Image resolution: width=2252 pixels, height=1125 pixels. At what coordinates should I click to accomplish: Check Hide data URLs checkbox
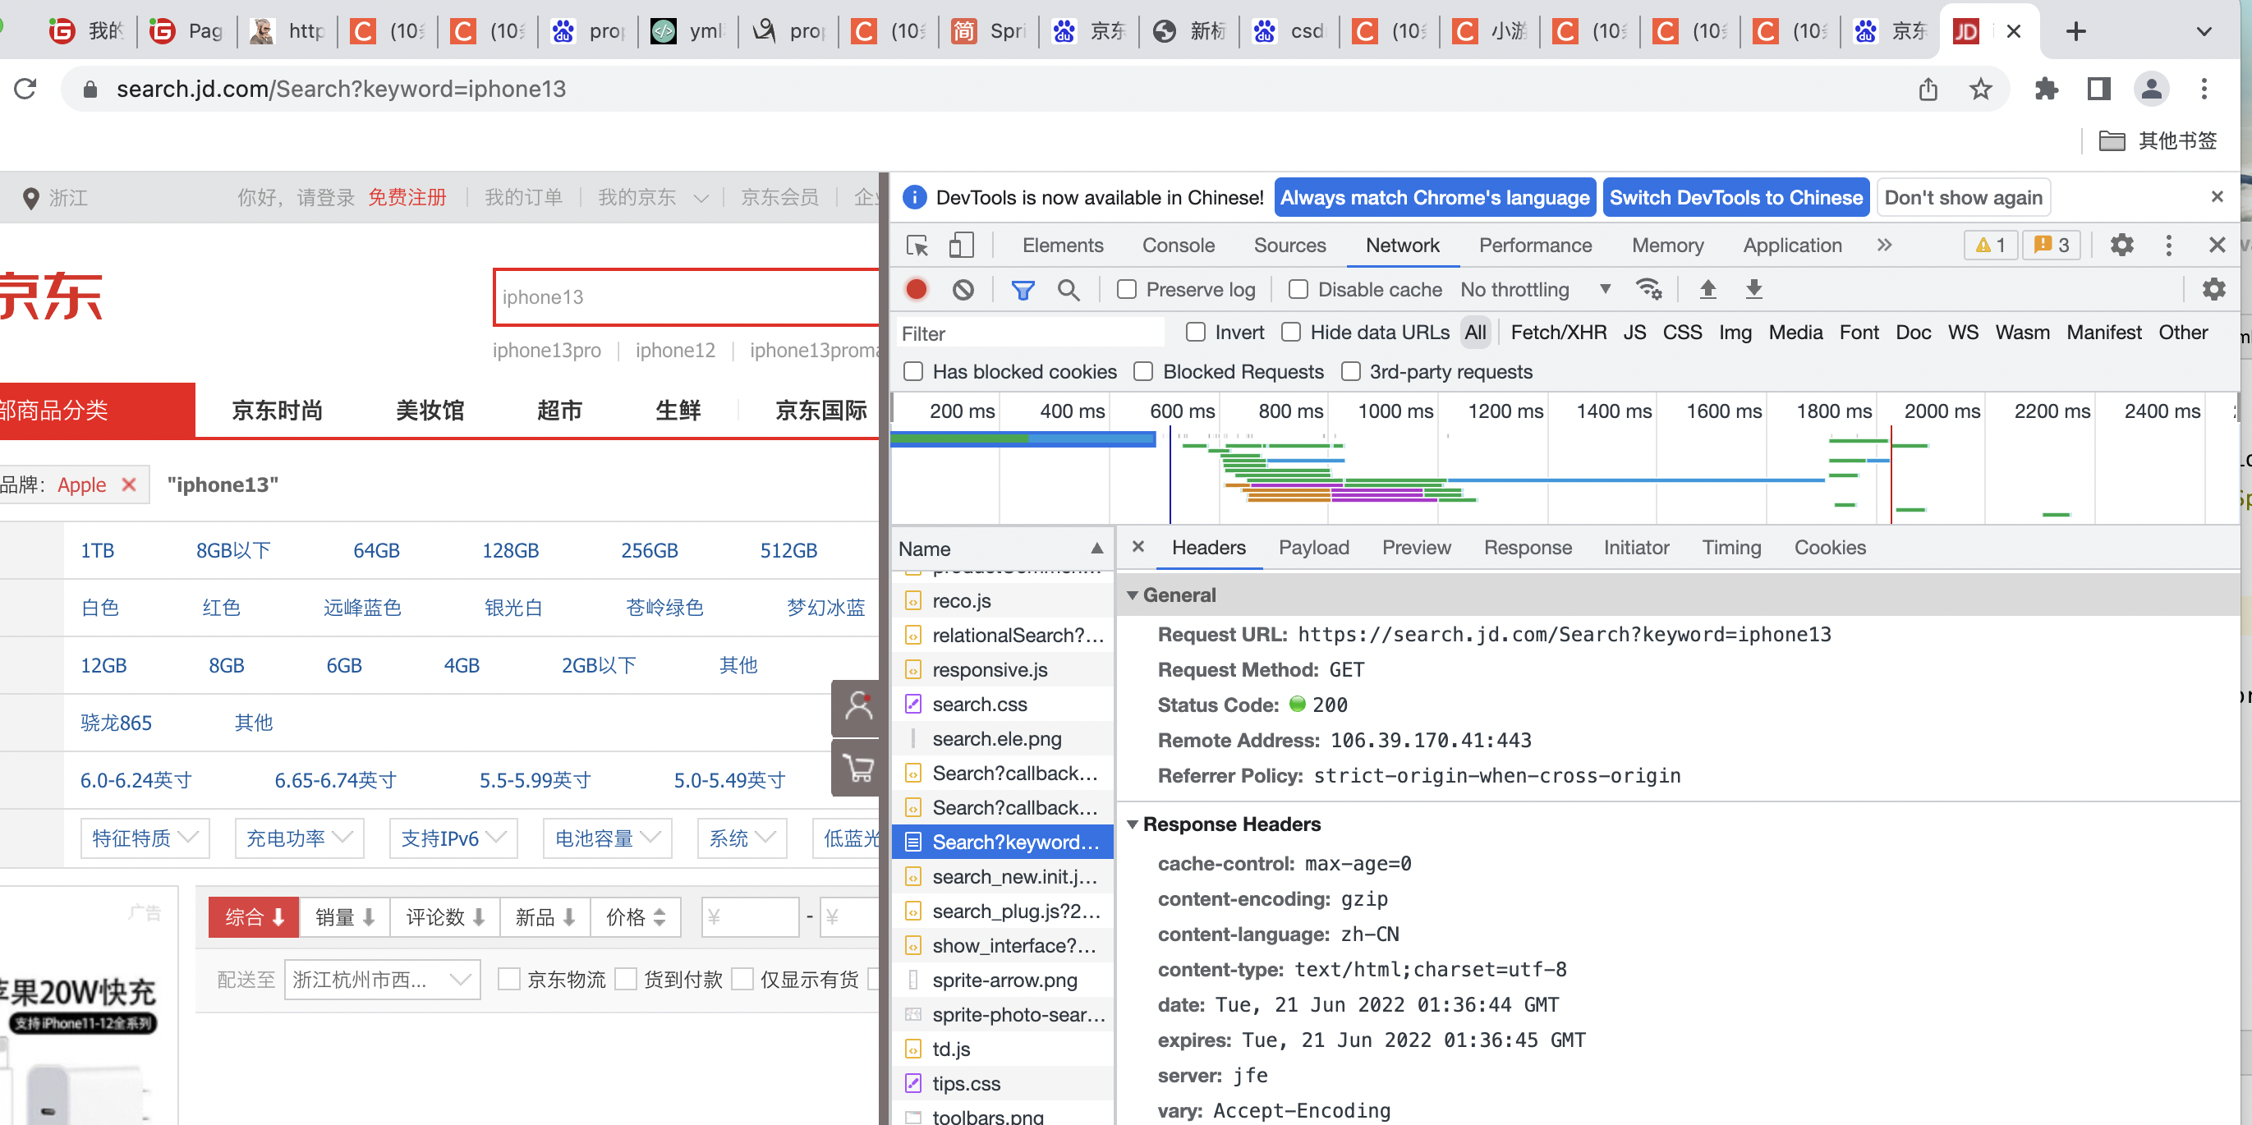(1291, 333)
